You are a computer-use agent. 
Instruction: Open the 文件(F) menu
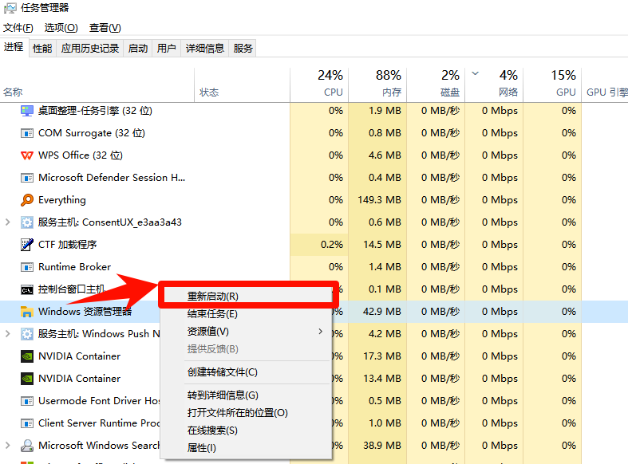[x=18, y=28]
